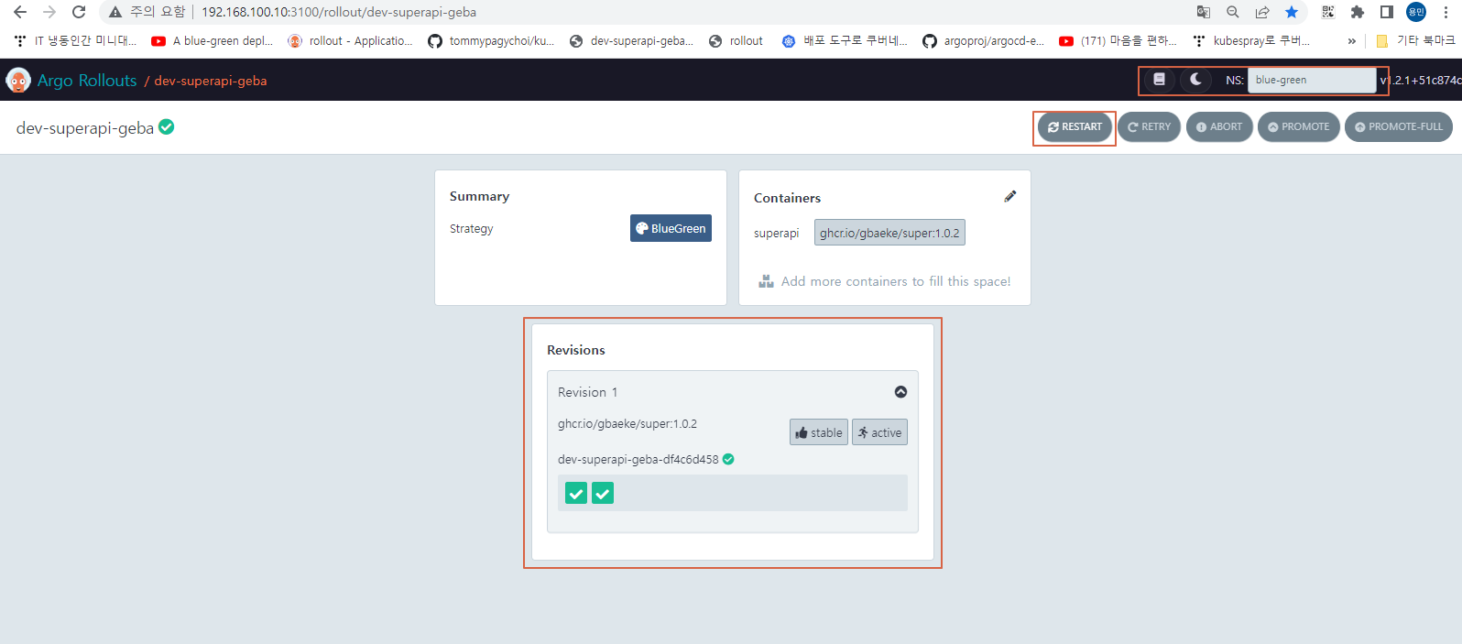Click the active running badge
The width and height of the screenshot is (1462, 644).
(x=879, y=432)
